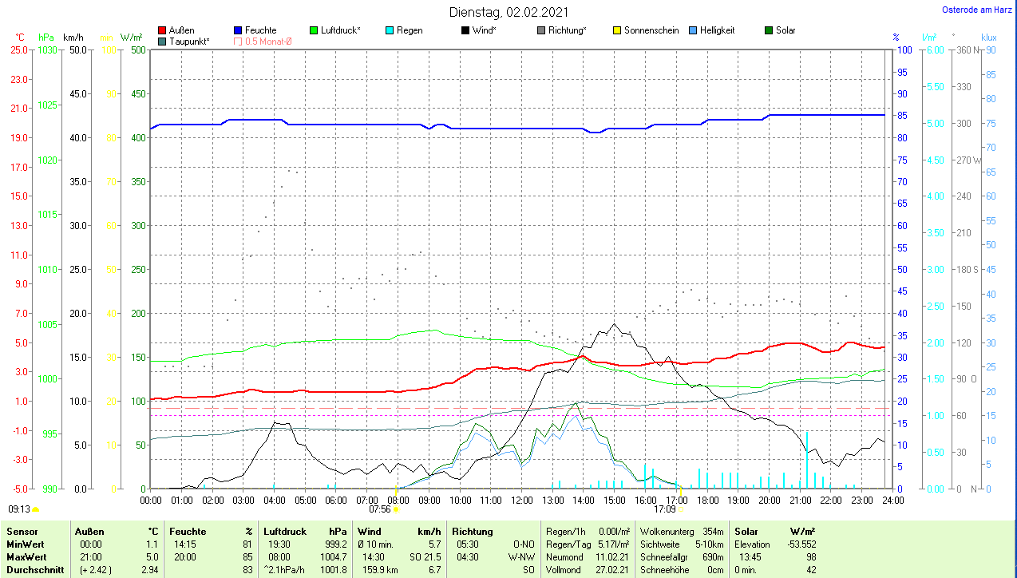This screenshot has width=1017, height=578.
Task: Click the 12:00 time axis label
Action: coord(521,500)
